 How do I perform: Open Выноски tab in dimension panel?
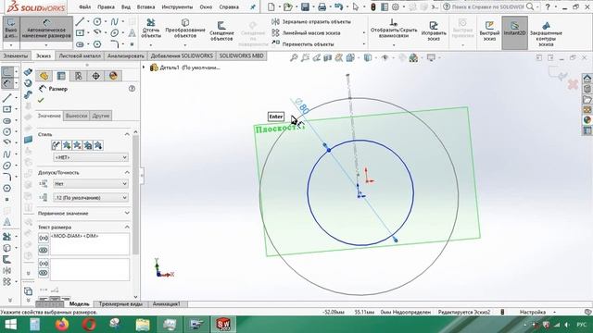[76, 116]
